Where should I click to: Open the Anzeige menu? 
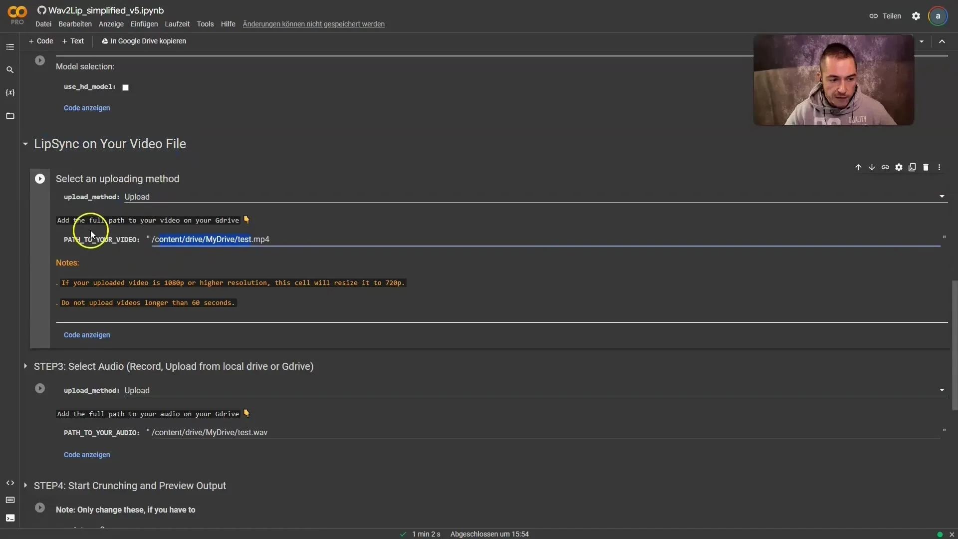pyautogui.click(x=111, y=24)
